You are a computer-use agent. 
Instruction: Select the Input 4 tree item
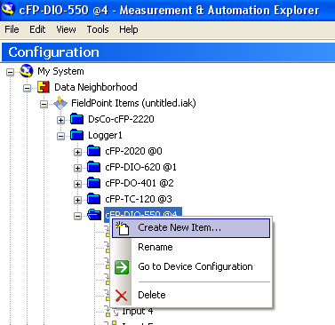tap(138, 311)
